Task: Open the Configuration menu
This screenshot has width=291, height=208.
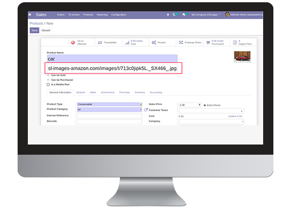Action: click(x=119, y=15)
